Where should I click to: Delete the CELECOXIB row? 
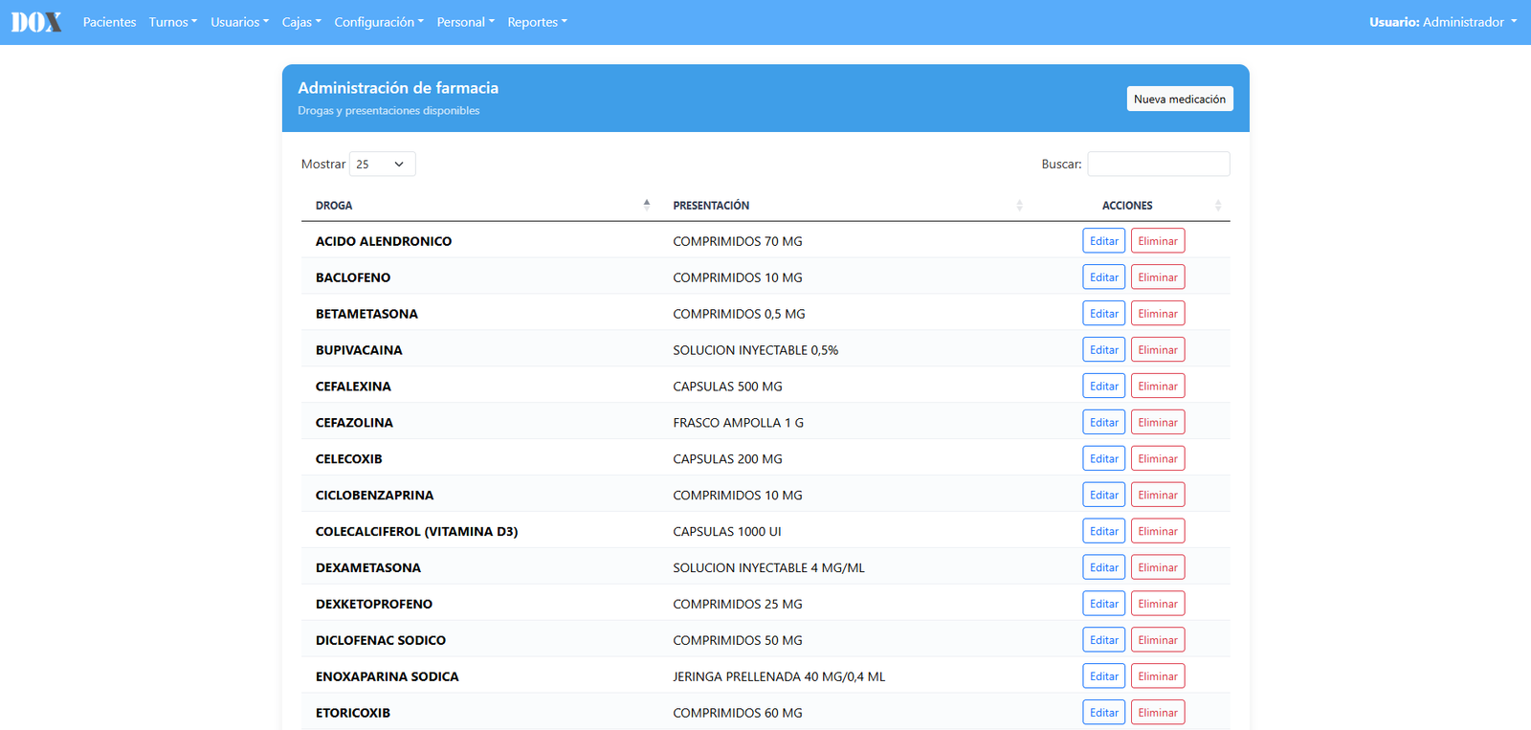pos(1158,459)
